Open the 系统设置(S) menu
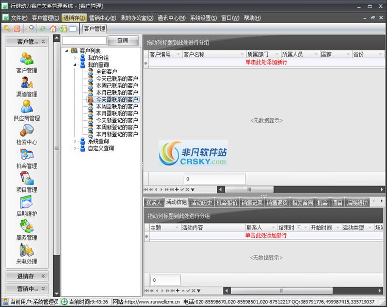 203,18
